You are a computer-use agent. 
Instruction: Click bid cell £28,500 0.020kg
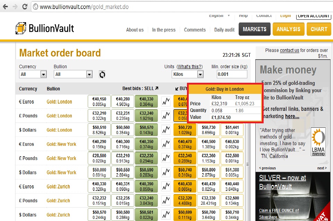(x=99, y=158)
